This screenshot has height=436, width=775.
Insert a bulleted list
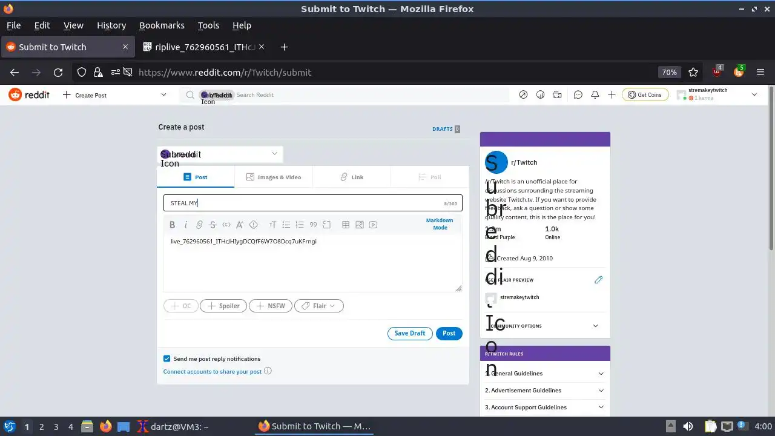pyautogui.click(x=286, y=225)
